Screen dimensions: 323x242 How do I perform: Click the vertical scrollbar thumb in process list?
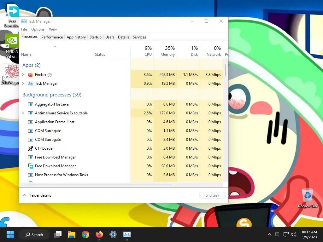click(x=226, y=70)
